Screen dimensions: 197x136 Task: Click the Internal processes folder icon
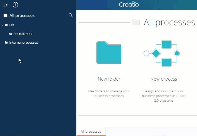point(6,43)
